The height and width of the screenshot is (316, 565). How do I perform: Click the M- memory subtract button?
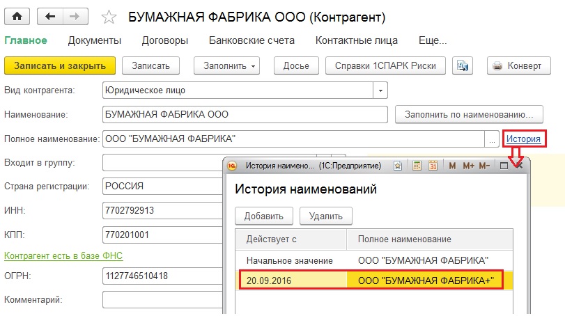(x=484, y=166)
